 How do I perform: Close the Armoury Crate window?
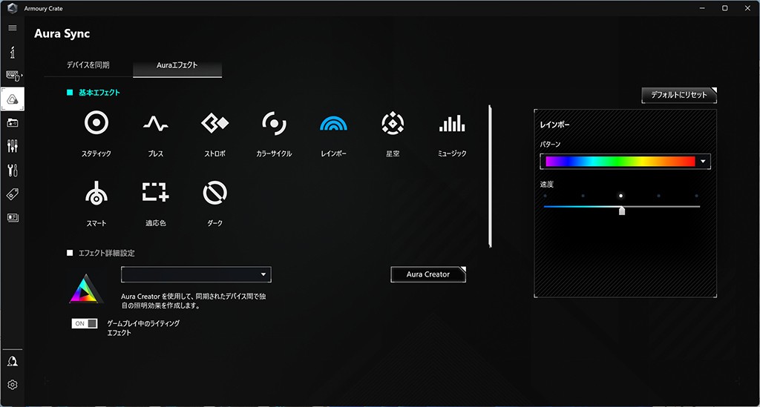(747, 8)
